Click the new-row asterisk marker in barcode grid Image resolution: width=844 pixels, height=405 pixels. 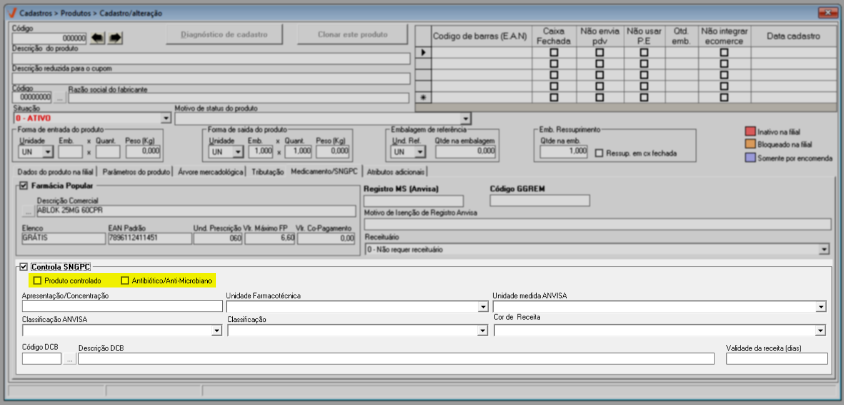424,97
